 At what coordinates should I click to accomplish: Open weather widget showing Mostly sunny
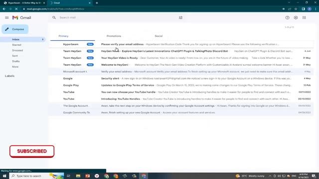[250, 176]
